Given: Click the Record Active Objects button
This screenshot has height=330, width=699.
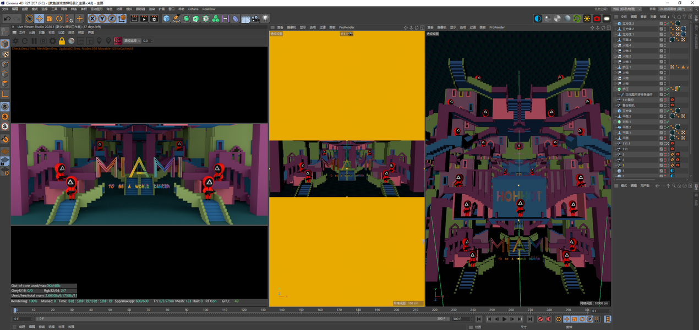Looking at the screenshot, I should [x=540, y=319].
